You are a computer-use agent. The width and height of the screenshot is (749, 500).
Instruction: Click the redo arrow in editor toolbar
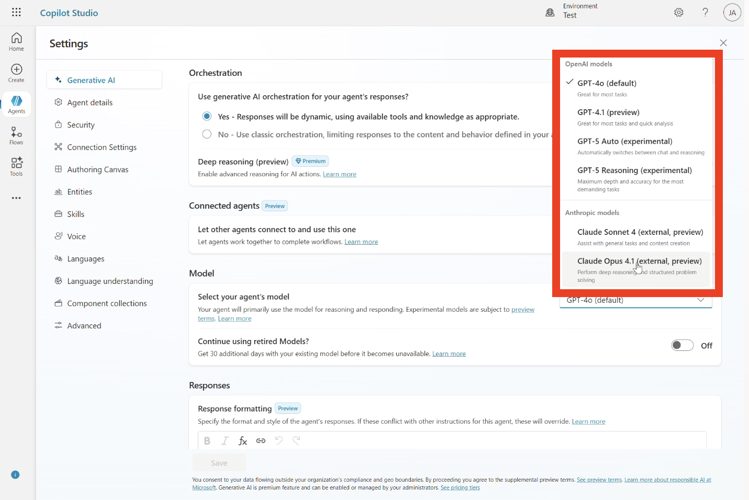pos(296,441)
